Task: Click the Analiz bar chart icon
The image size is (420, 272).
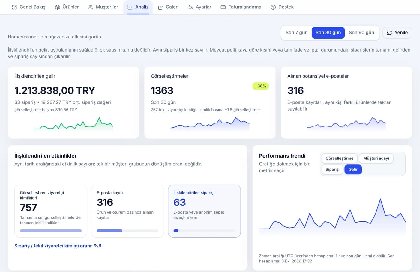Action: 130,7
